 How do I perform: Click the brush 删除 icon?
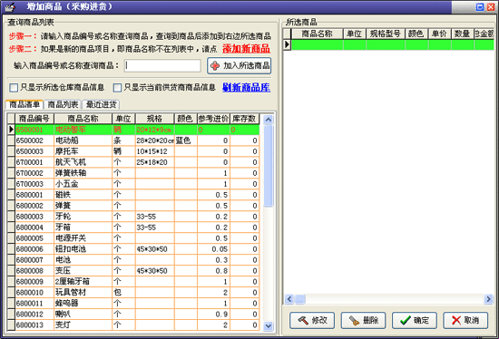pyautogui.click(x=354, y=320)
